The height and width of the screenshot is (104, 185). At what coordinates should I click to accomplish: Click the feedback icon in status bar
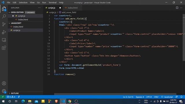(x=177, y=97)
